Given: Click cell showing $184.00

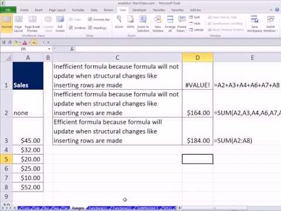Looking at the screenshot, I should tap(197, 131).
